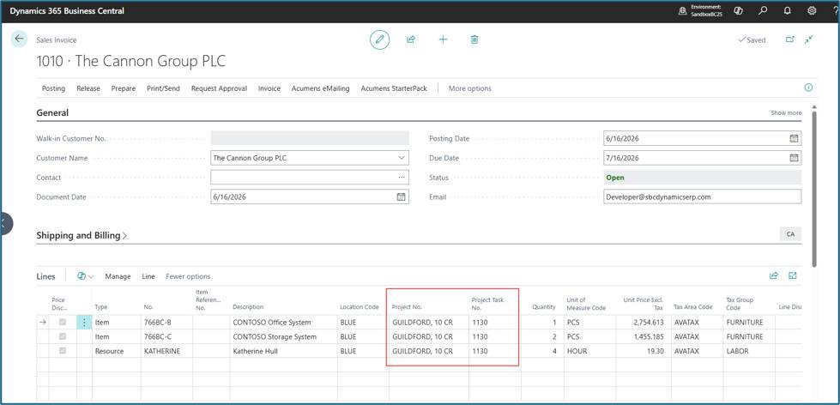Open Posting Date calendar picker
Screen dimensions: 840x405
[794, 138]
